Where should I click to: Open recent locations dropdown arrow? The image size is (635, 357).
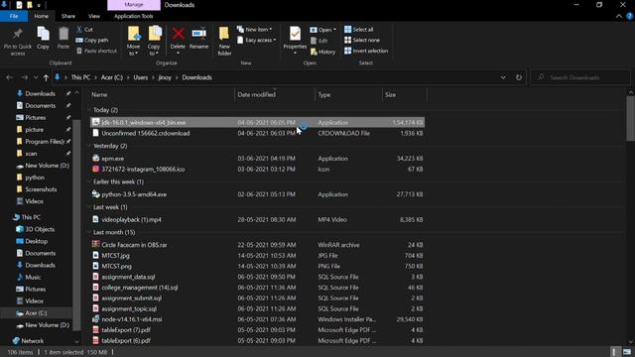(x=36, y=77)
